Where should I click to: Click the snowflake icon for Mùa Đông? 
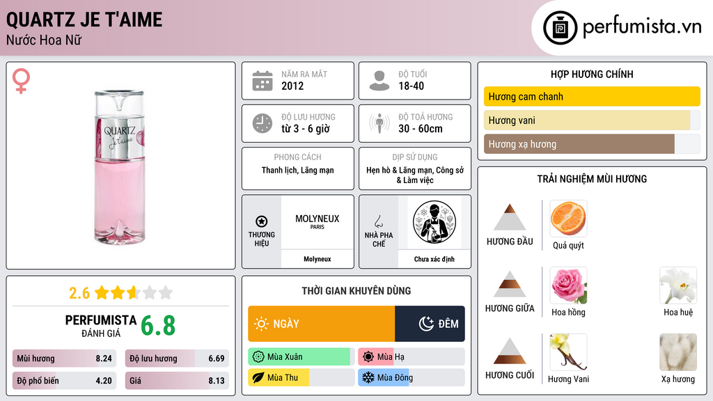coord(368,377)
